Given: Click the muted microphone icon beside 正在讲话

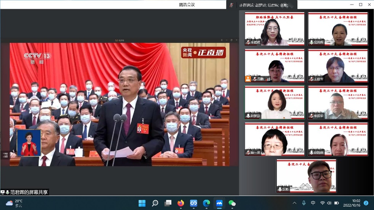Looking at the screenshot, I should pos(232,5).
